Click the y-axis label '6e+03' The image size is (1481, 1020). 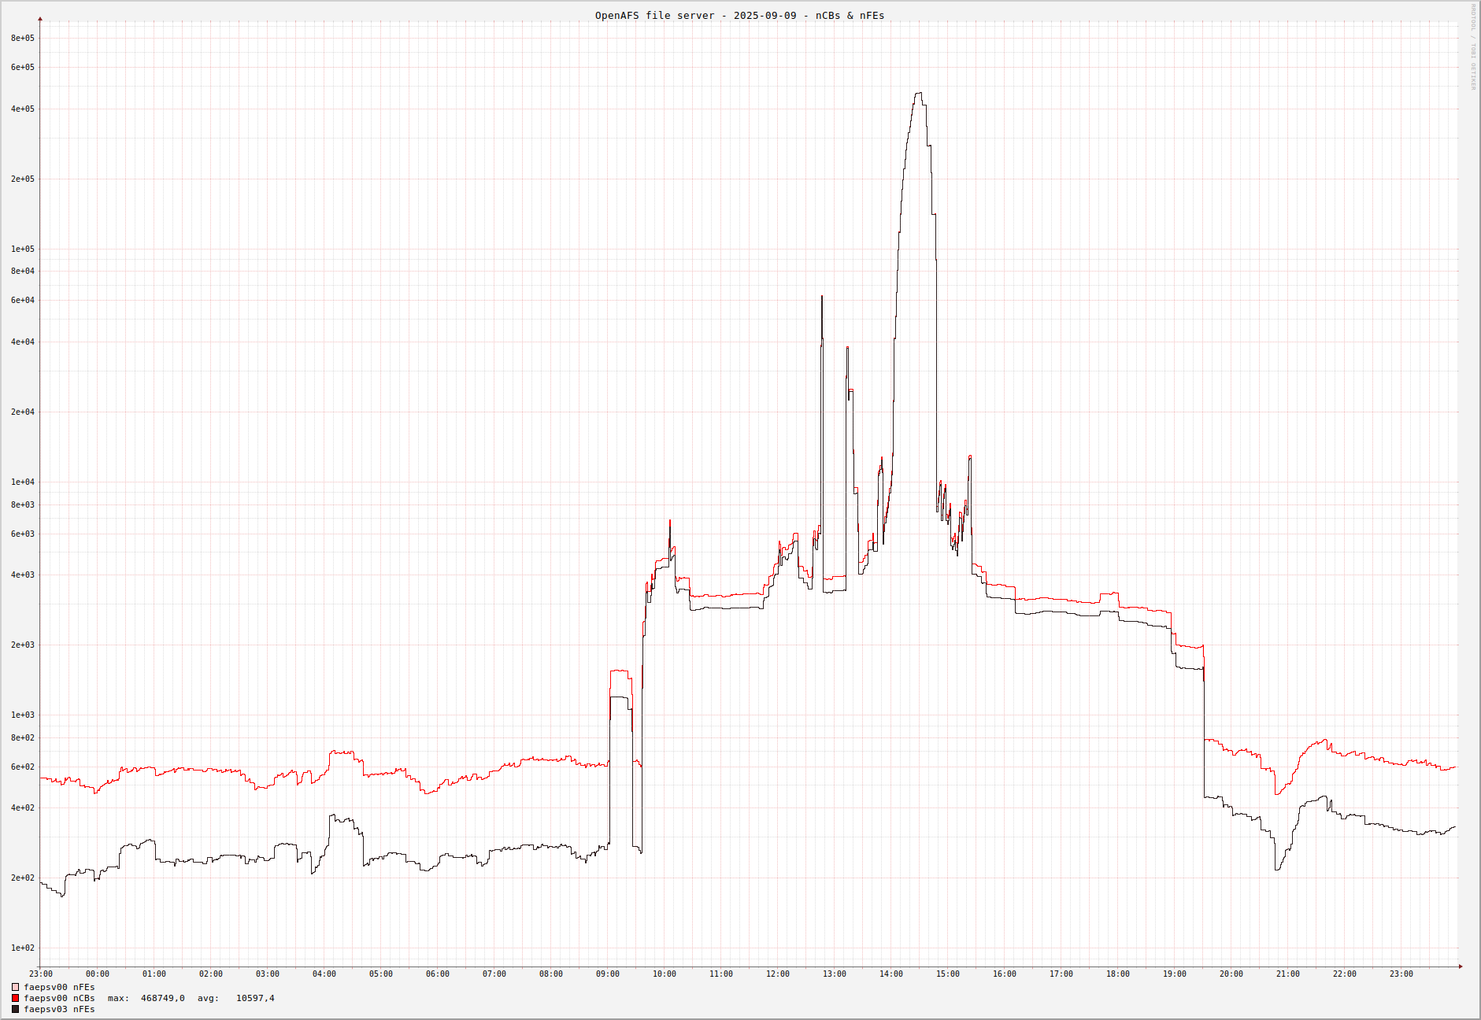click(x=23, y=534)
